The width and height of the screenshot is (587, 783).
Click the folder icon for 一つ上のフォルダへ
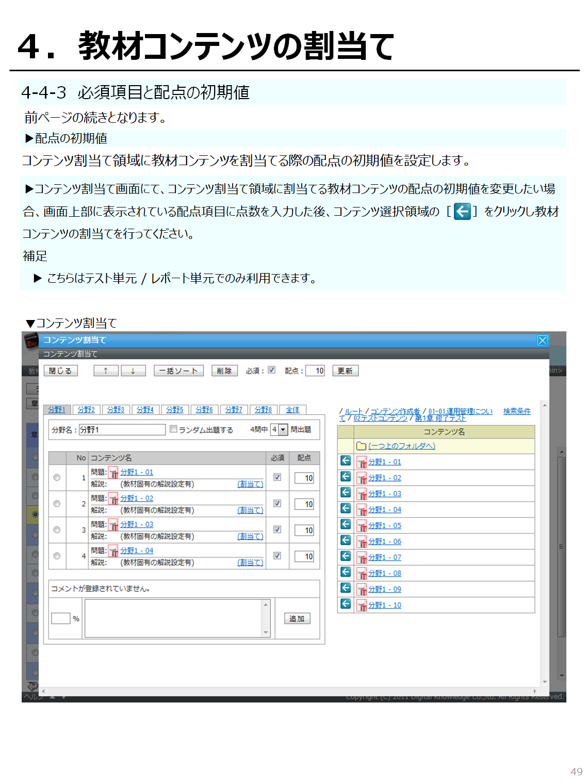point(361,446)
